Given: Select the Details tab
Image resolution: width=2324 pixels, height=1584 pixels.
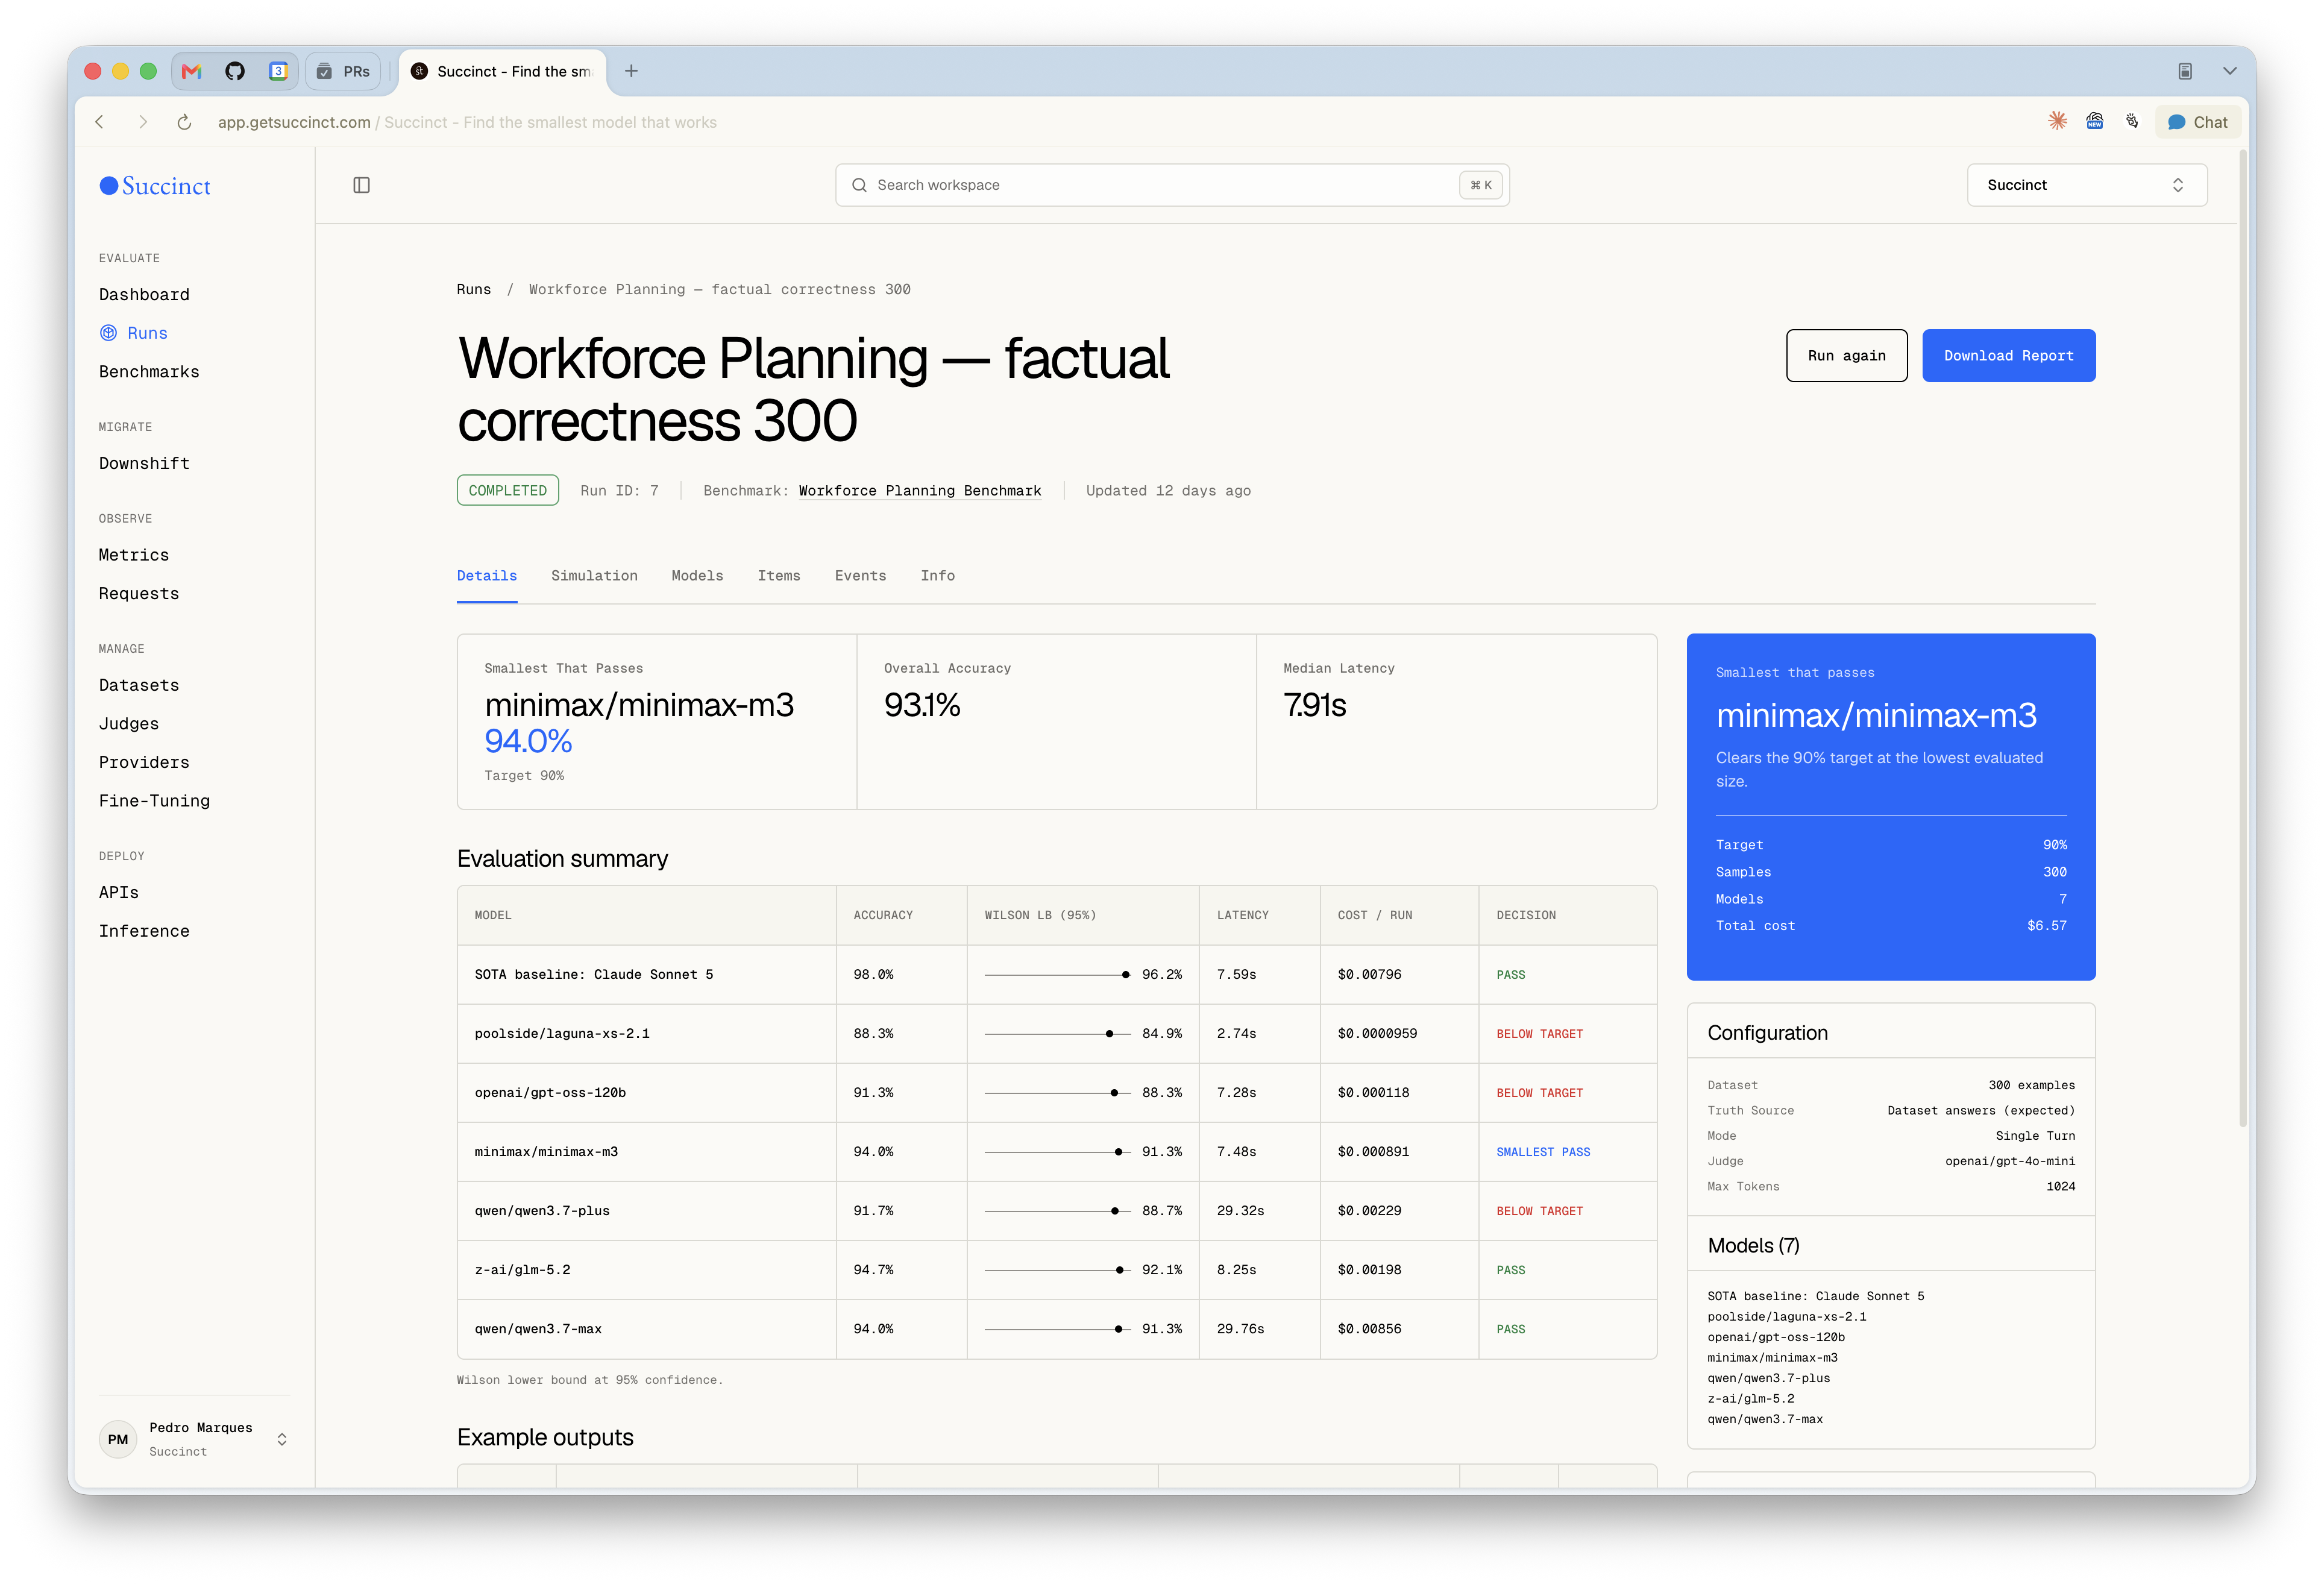Looking at the screenshot, I should tap(487, 575).
